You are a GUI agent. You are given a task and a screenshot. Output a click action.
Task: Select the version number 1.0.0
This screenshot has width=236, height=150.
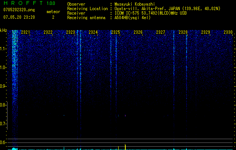pos(51,3)
